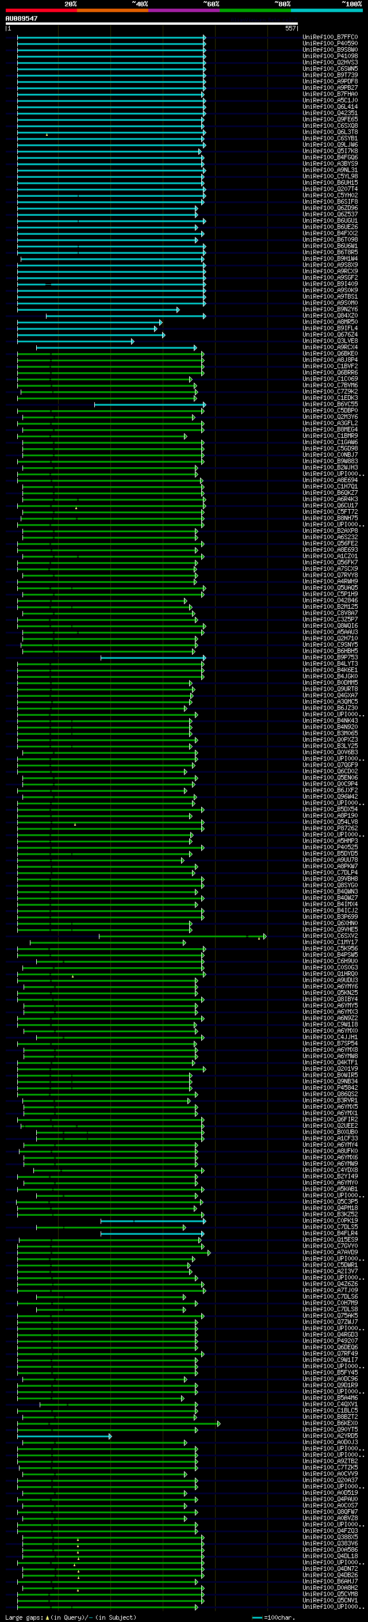This screenshot has width=368, height=1622.
Task: Open hit UniRef100_B7FFC0
Action: click(x=330, y=37)
